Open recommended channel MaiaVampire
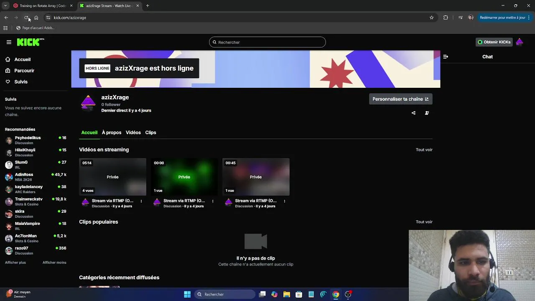535x301 pixels. [36, 226]
